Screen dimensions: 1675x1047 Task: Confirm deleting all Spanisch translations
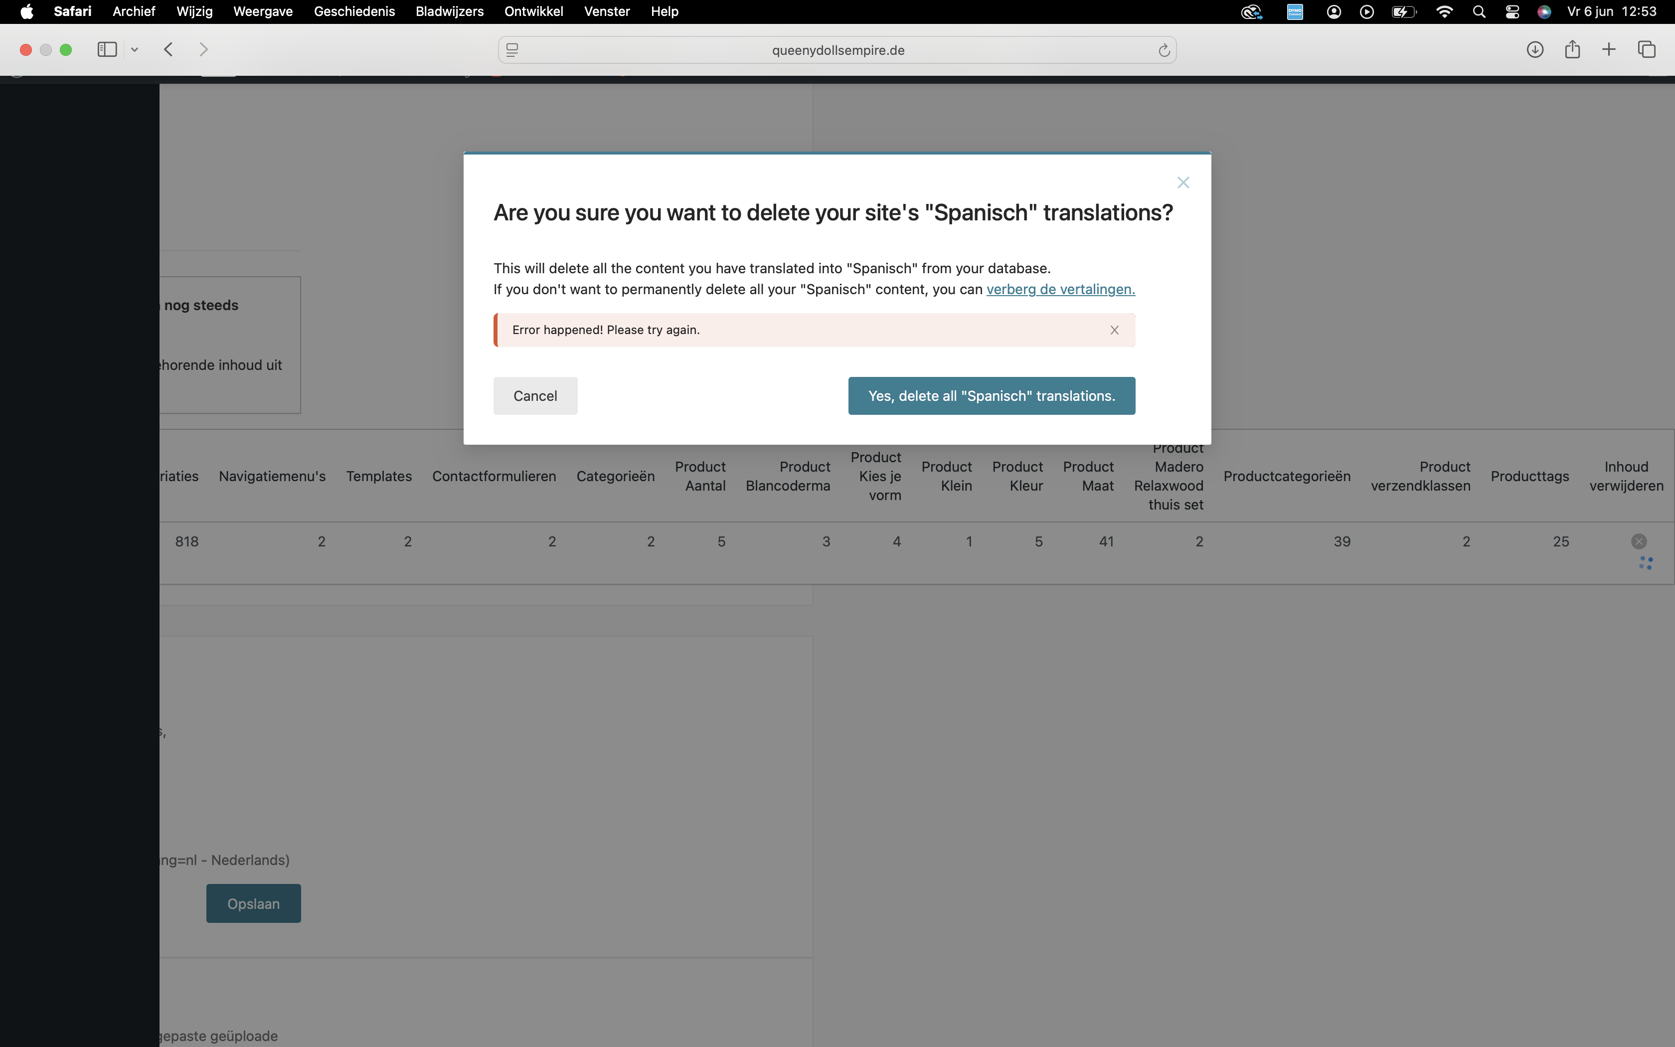[x=991, y=395]
